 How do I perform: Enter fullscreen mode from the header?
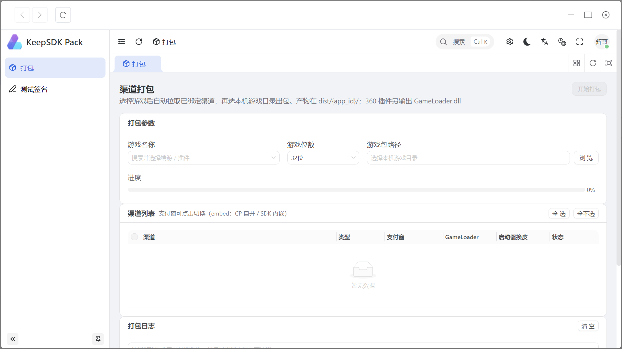(580, 42)
